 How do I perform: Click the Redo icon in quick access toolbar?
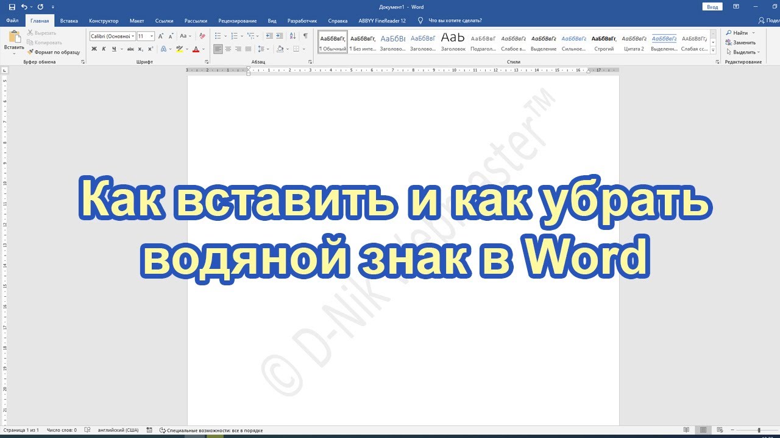click(x=40, y=7)
